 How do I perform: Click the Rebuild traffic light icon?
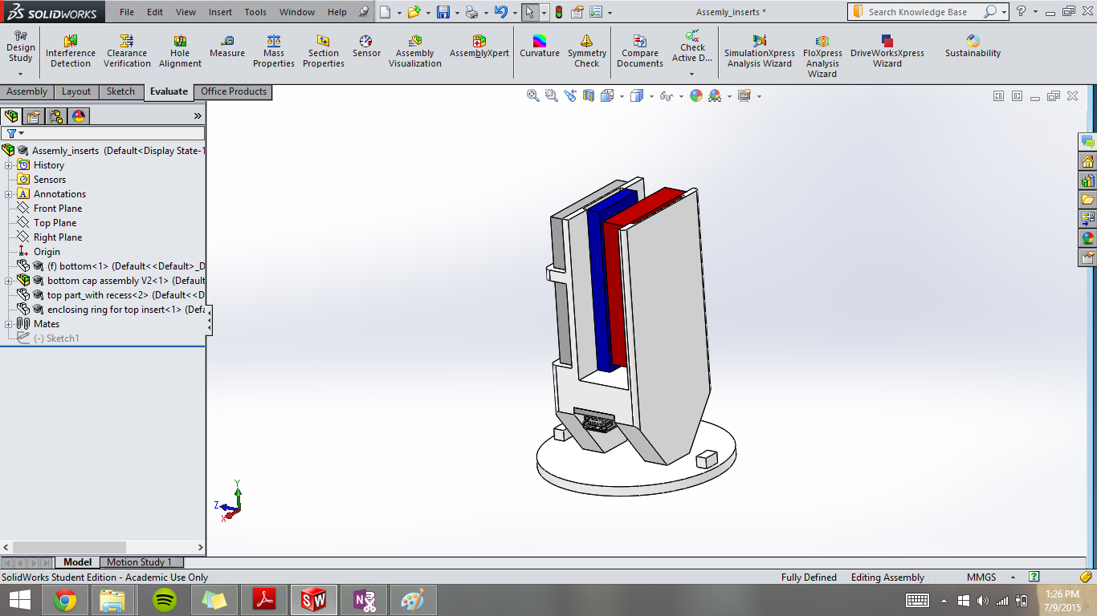[559, 12]
